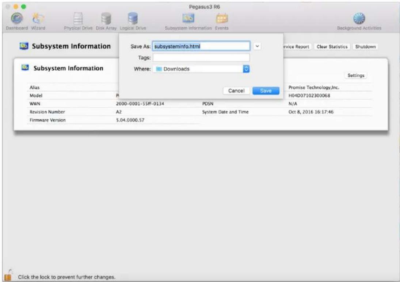Screen dimensions: 400x282
Task: Cancel the save dialog
Action: click(x=236, y=91)
